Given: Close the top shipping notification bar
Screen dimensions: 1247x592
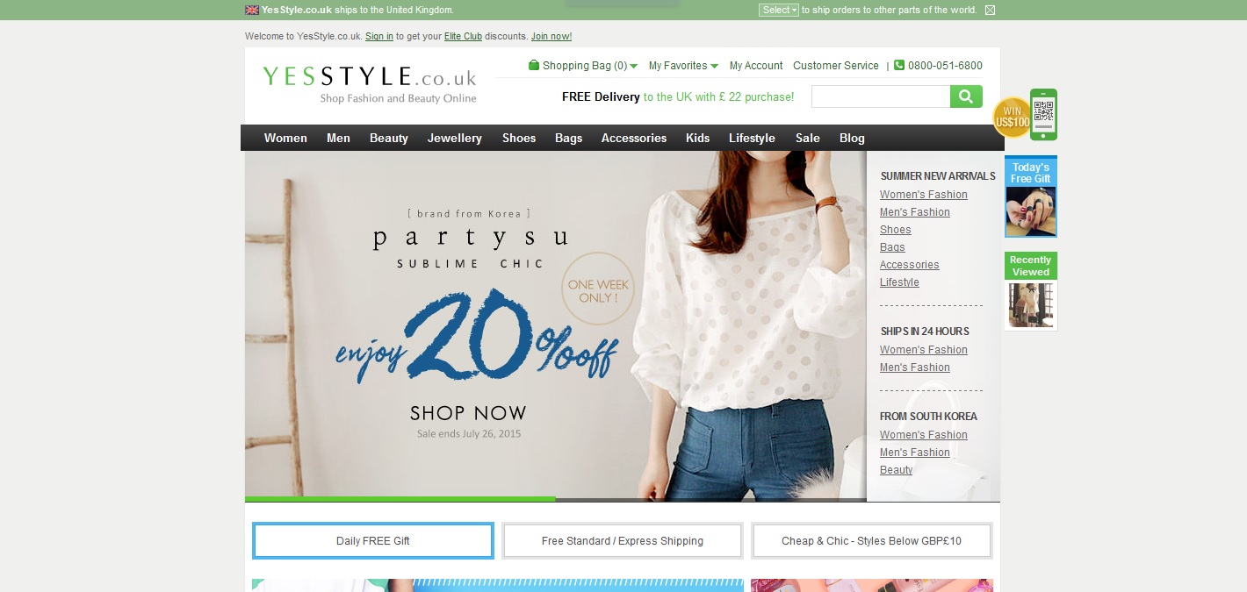Looking at the screenshot, I should pos(991,11).
